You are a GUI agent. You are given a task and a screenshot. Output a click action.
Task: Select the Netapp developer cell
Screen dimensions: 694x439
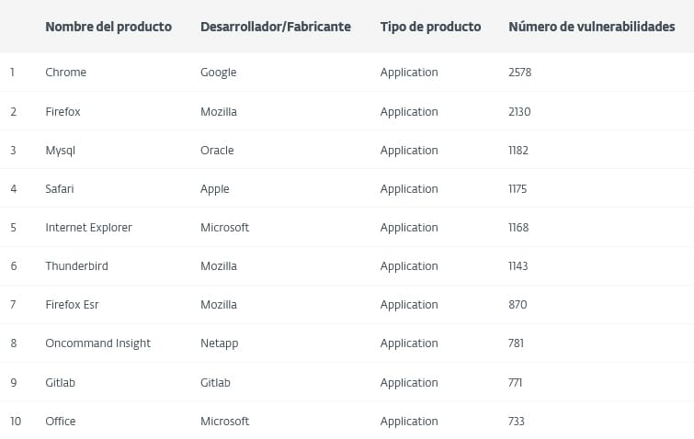220,343
